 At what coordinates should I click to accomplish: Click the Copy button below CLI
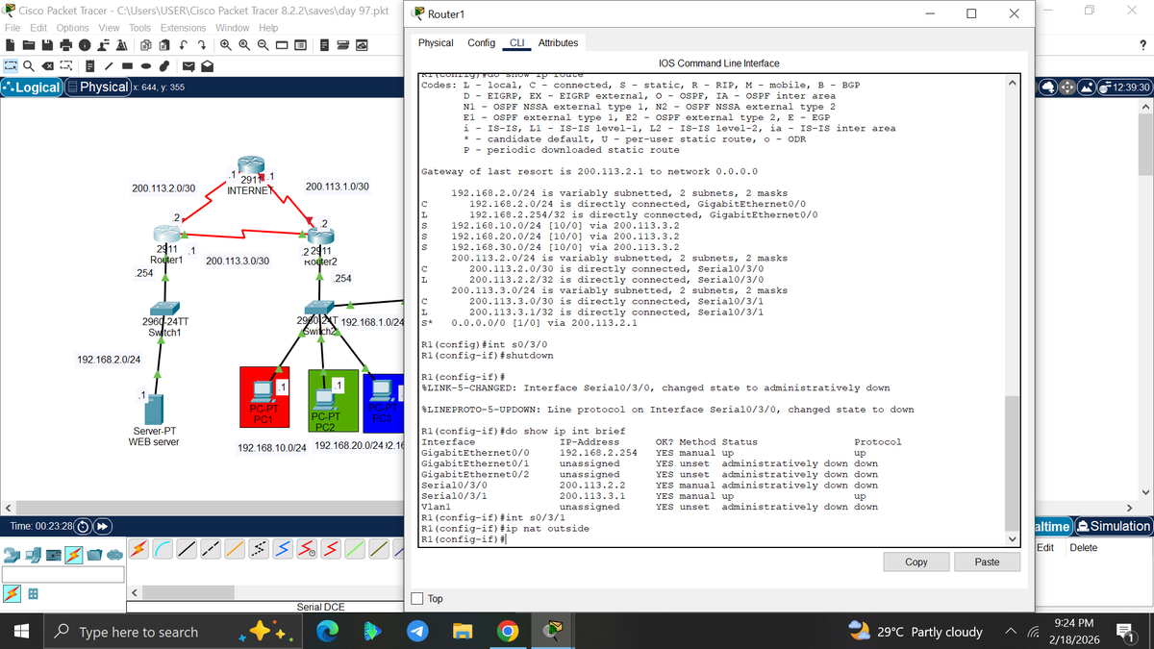click(916, 562)
